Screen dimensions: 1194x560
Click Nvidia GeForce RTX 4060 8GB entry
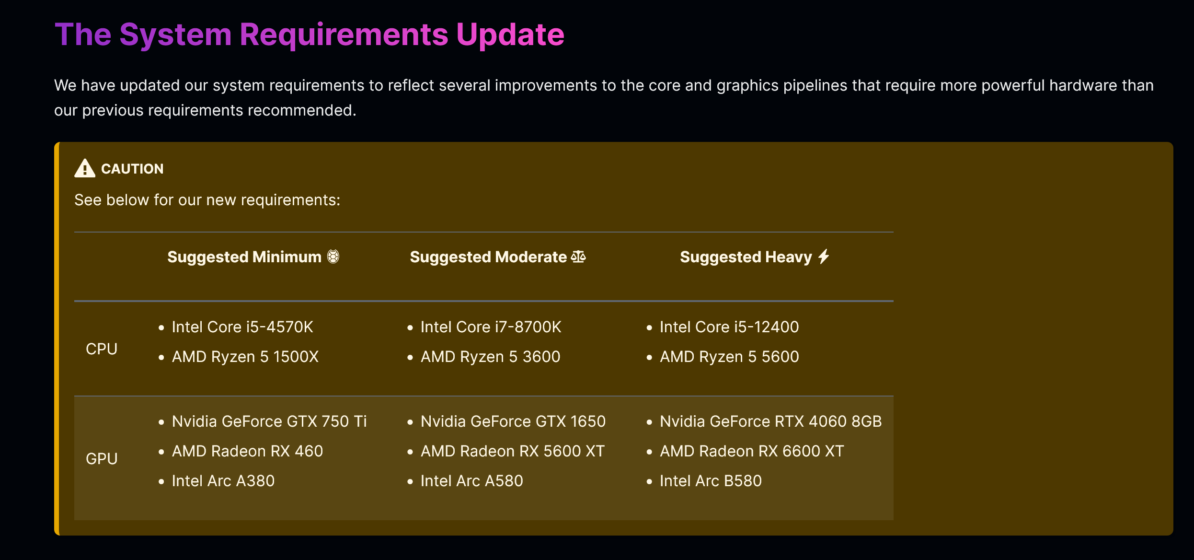tap(770, 421)
